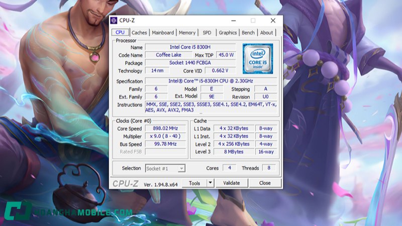The image size is (402, 226).
Task: Click the Coffee Lake code name value
Action: tap(168, 55)
